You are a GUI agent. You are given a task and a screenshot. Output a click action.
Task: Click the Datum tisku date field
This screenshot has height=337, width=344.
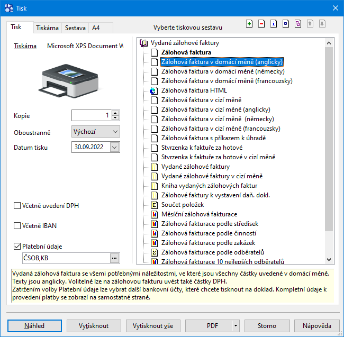[91, 147]
